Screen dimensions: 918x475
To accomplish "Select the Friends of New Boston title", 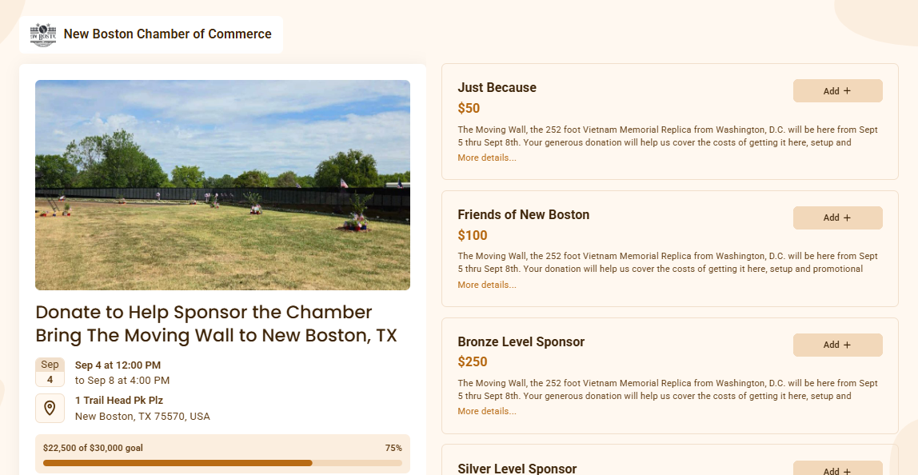I will pos(523,215).
